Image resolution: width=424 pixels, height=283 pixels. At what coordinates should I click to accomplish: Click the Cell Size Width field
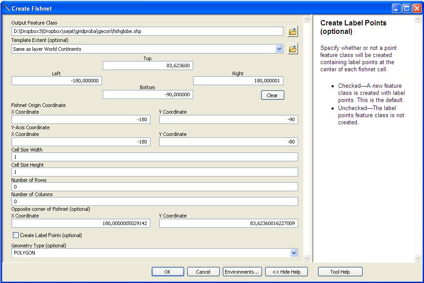tap(155, 157)
